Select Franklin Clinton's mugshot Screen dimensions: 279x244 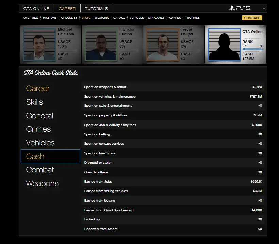(101, 44)
